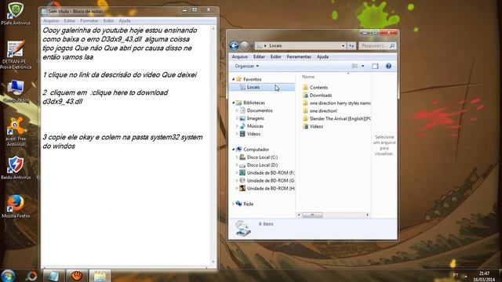This screenshot has height=282, width=502.
Task: Click the PT language indicator in tray
Action: [x=455, y=275]
